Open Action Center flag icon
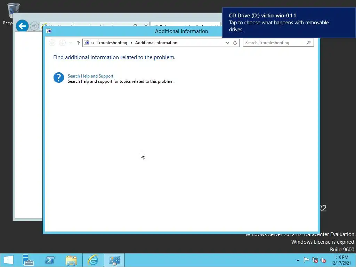The height and width of the screenshot is (267, 356). pos(306,260)
